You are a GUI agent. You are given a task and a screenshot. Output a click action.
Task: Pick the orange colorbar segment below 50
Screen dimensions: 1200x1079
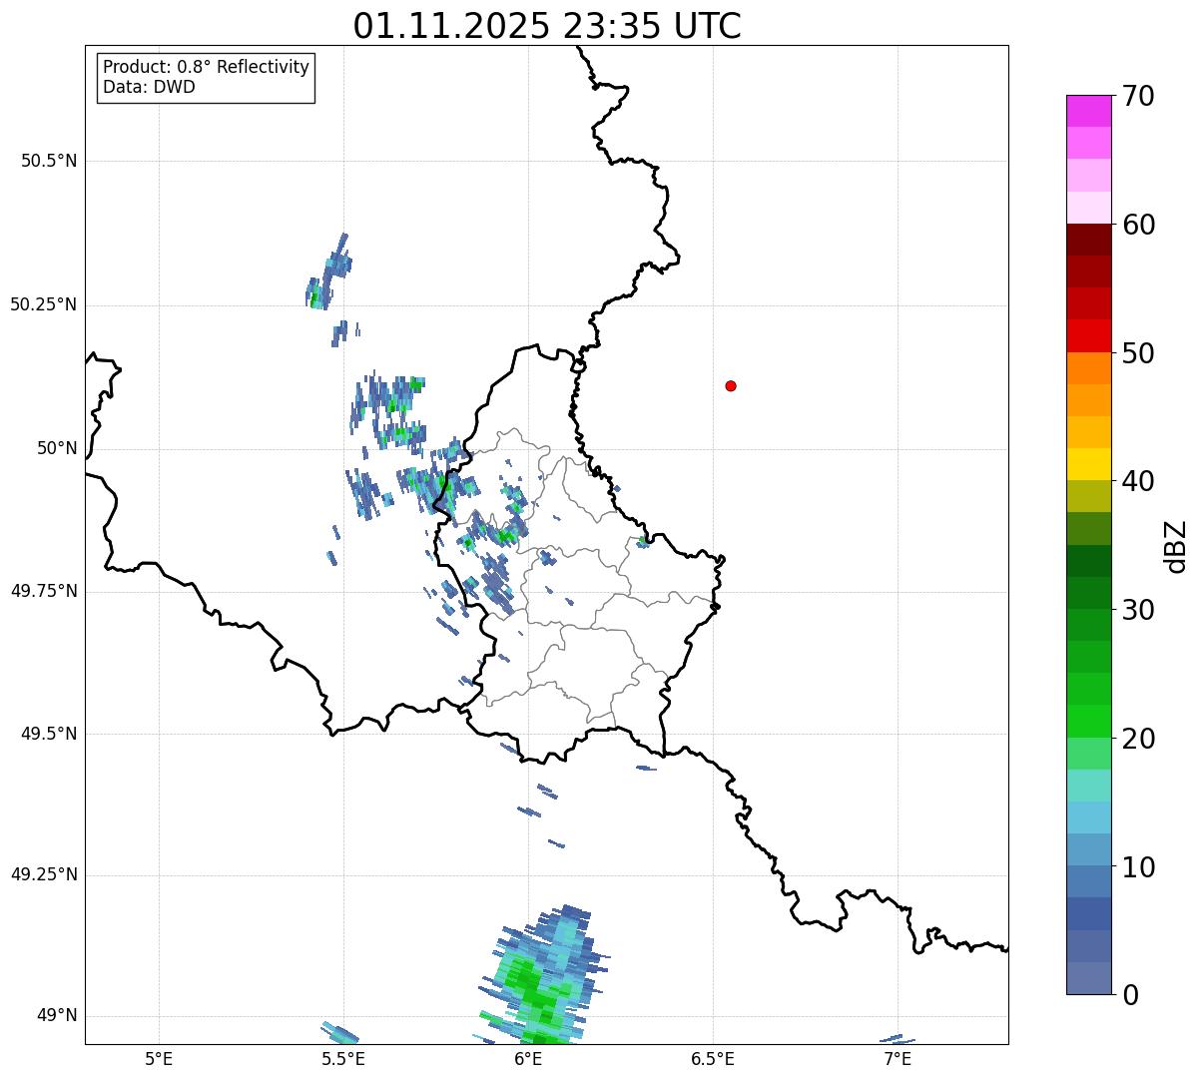click(1088, 368)
